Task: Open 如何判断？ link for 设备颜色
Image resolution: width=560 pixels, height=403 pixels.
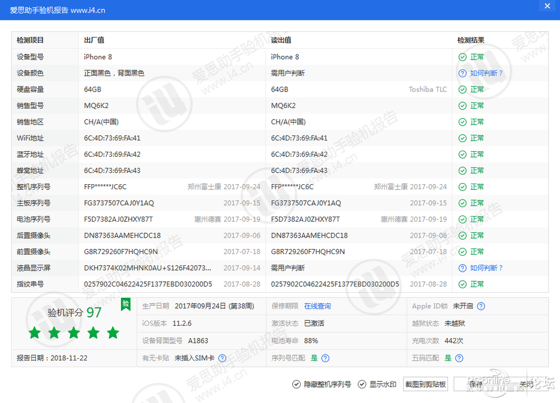Action: click(486, 73)
